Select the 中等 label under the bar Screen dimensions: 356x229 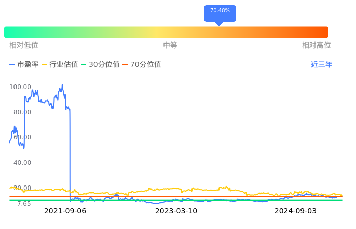[170, 46]
